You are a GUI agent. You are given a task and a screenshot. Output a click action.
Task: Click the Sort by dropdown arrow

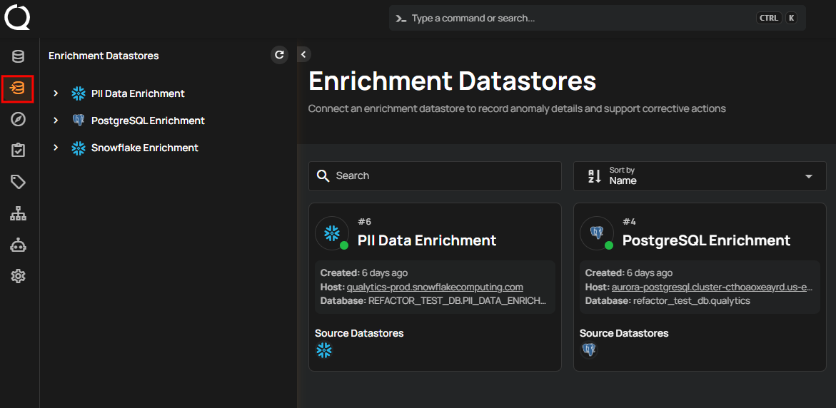[x=809, y=176]
